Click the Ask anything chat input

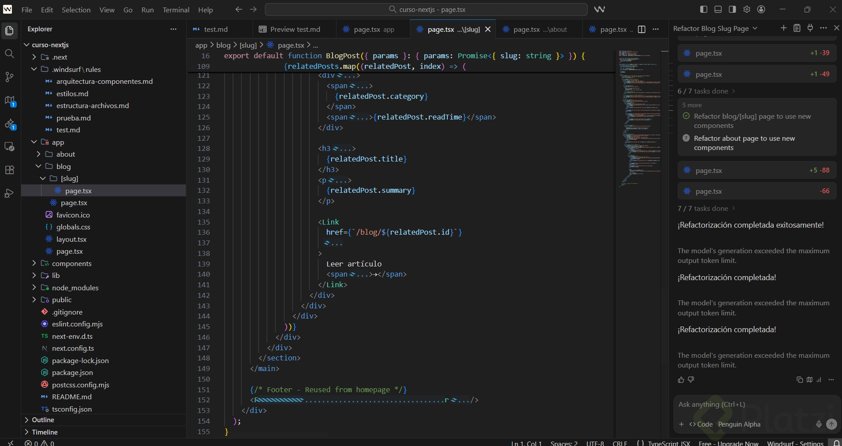click(x=746, y=405)
